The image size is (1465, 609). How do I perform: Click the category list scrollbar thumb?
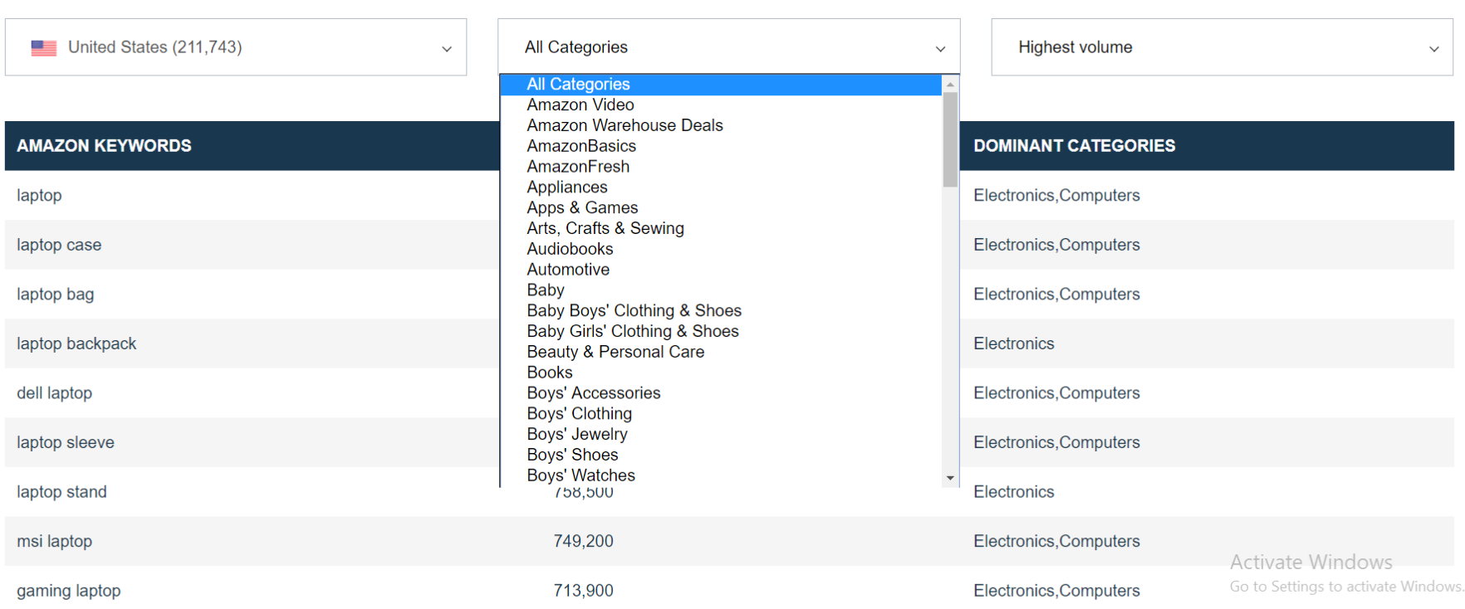(x=950, y=139)
